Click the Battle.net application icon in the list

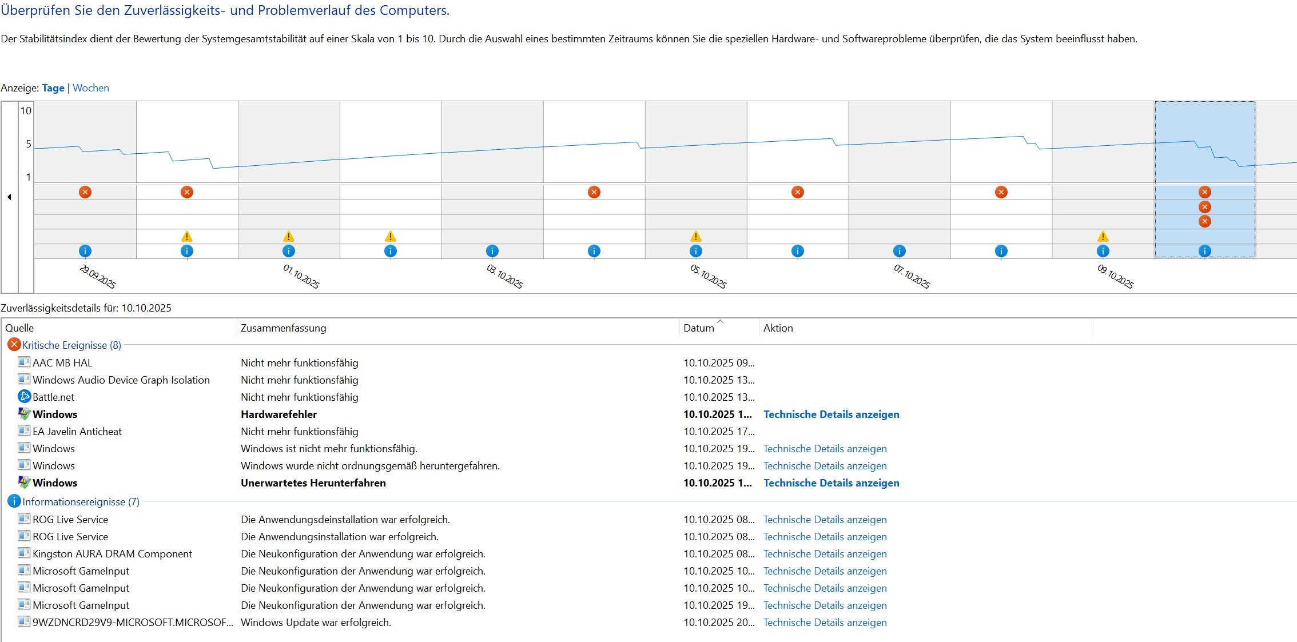coord(24,397)
